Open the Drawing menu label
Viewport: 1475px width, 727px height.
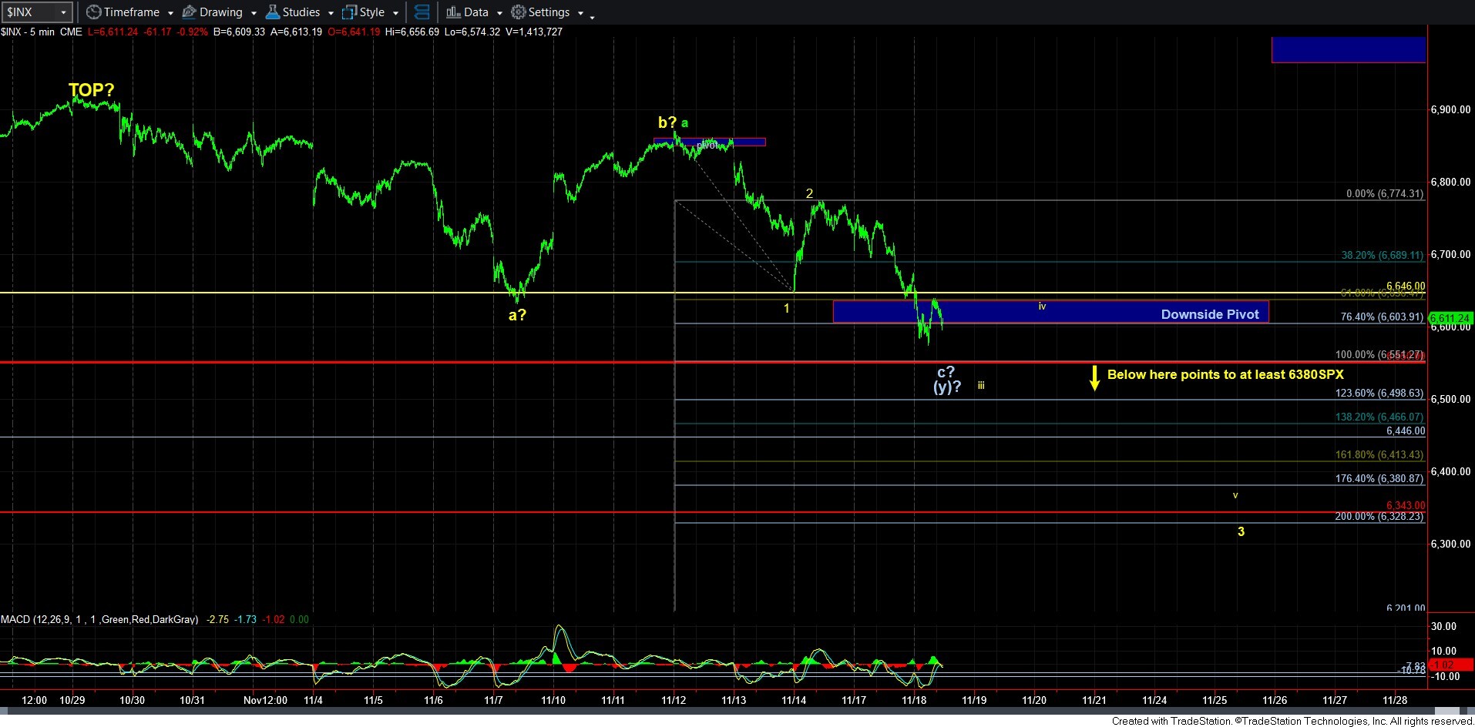click(x=220, y=12)
